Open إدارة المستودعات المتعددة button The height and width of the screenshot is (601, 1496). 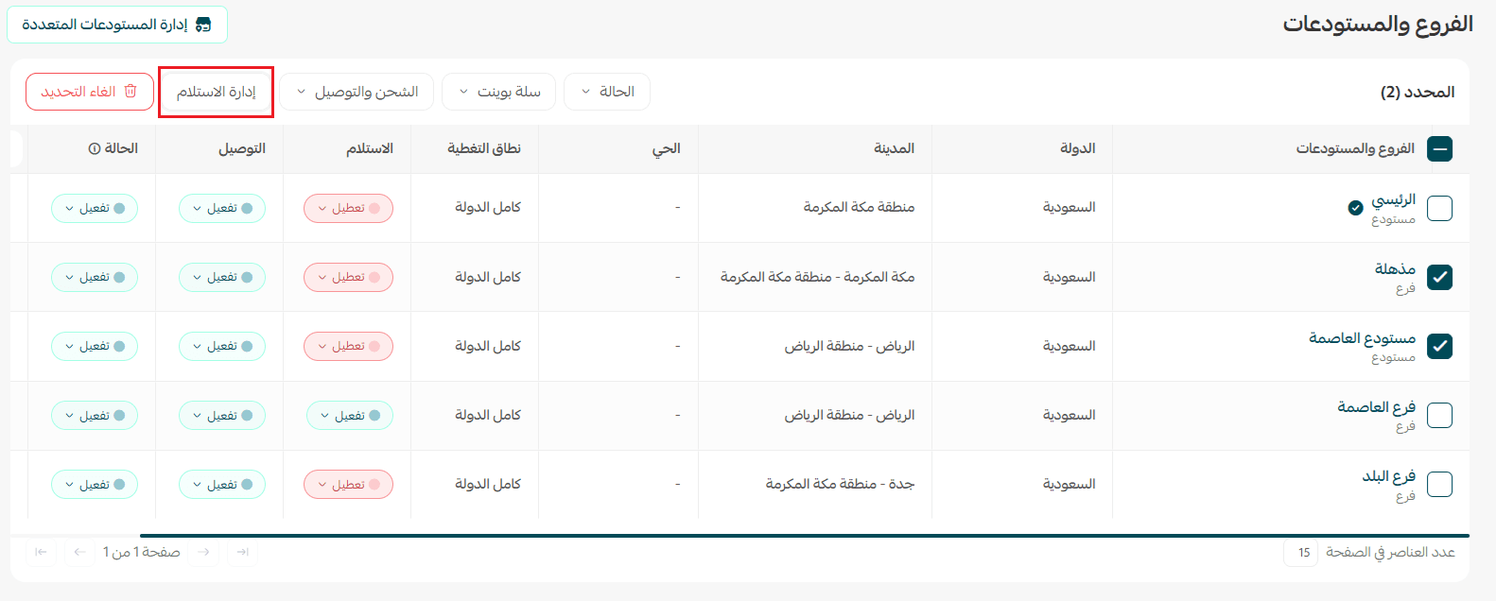click(x=117, y=25)
